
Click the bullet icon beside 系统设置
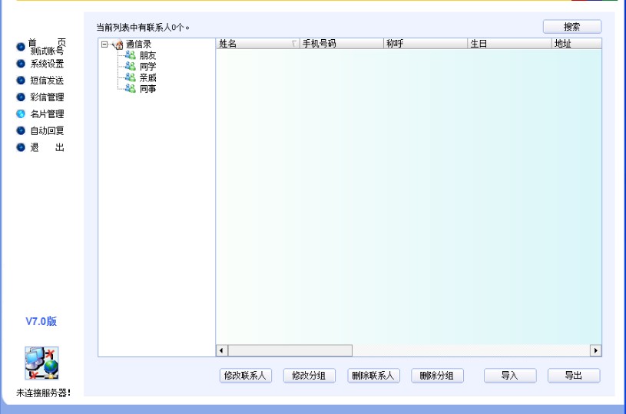[21, 64]
